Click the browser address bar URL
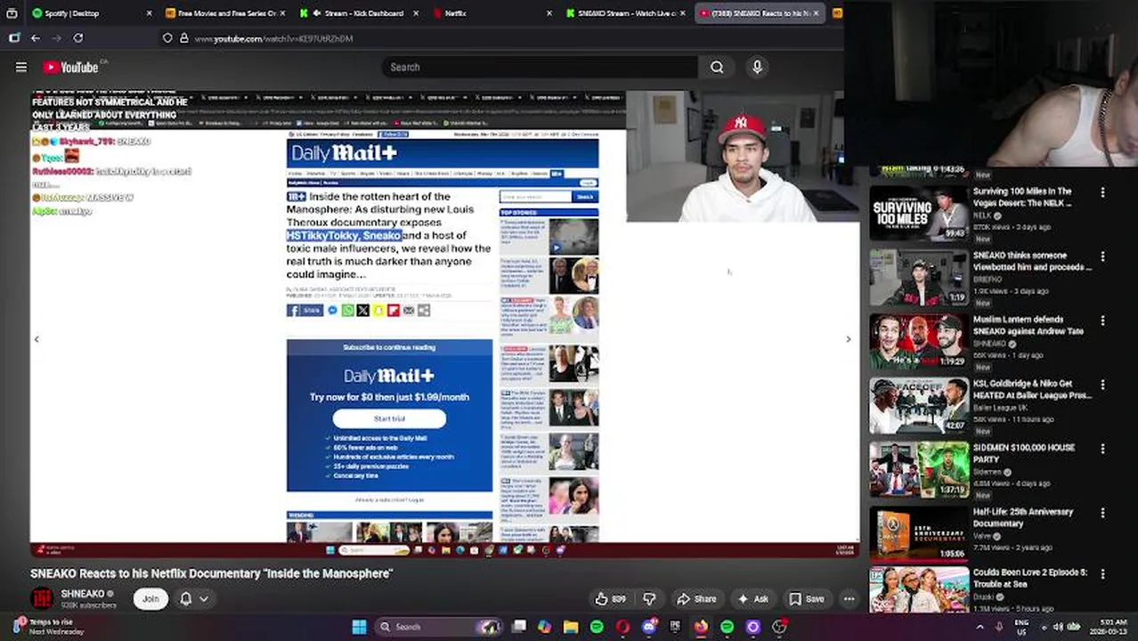The width and height of the screenshot is (1138, 641). 273,38
